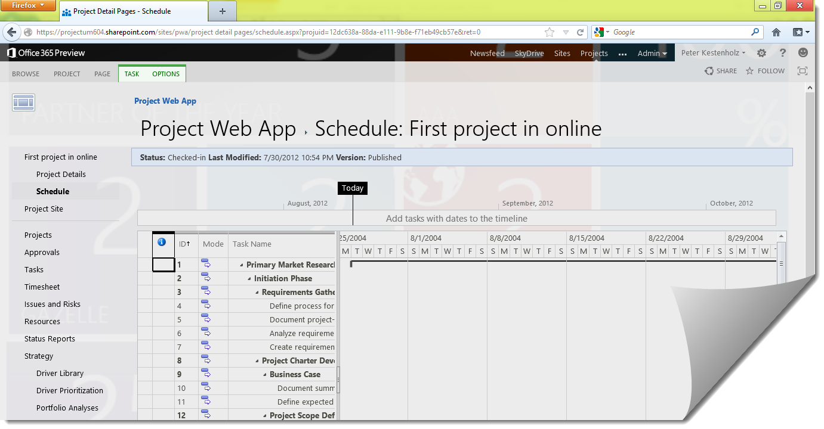Open Resources in the left navigation
The width and height of the screenshot is (824, 429).
[x=42, y=321]
